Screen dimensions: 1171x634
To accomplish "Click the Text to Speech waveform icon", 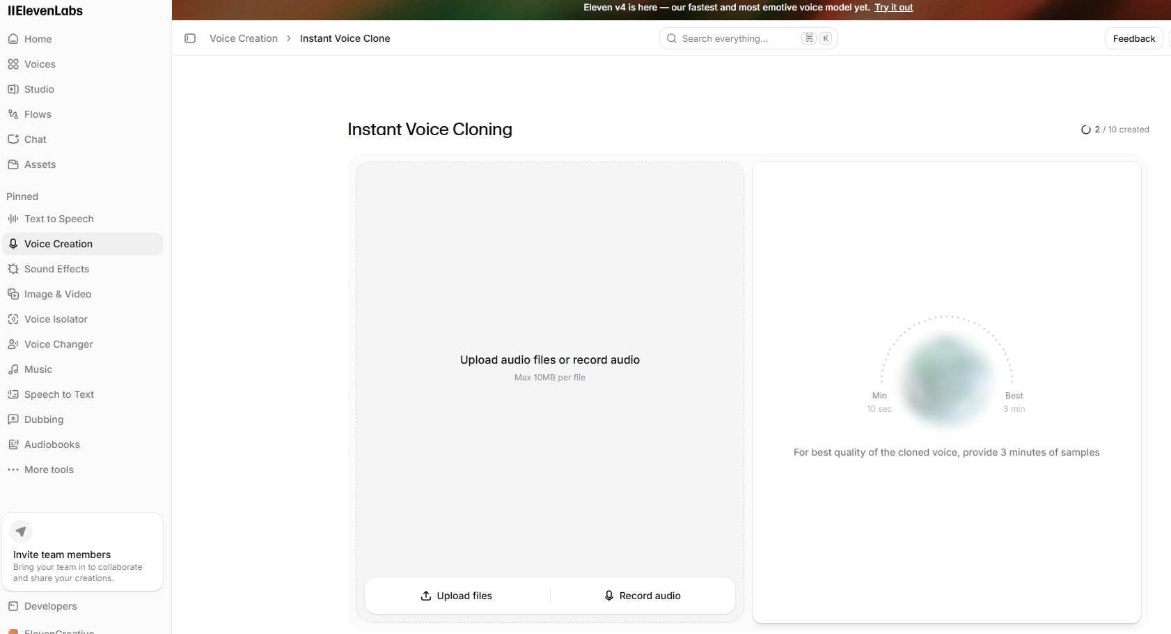I will coord(13,219).
